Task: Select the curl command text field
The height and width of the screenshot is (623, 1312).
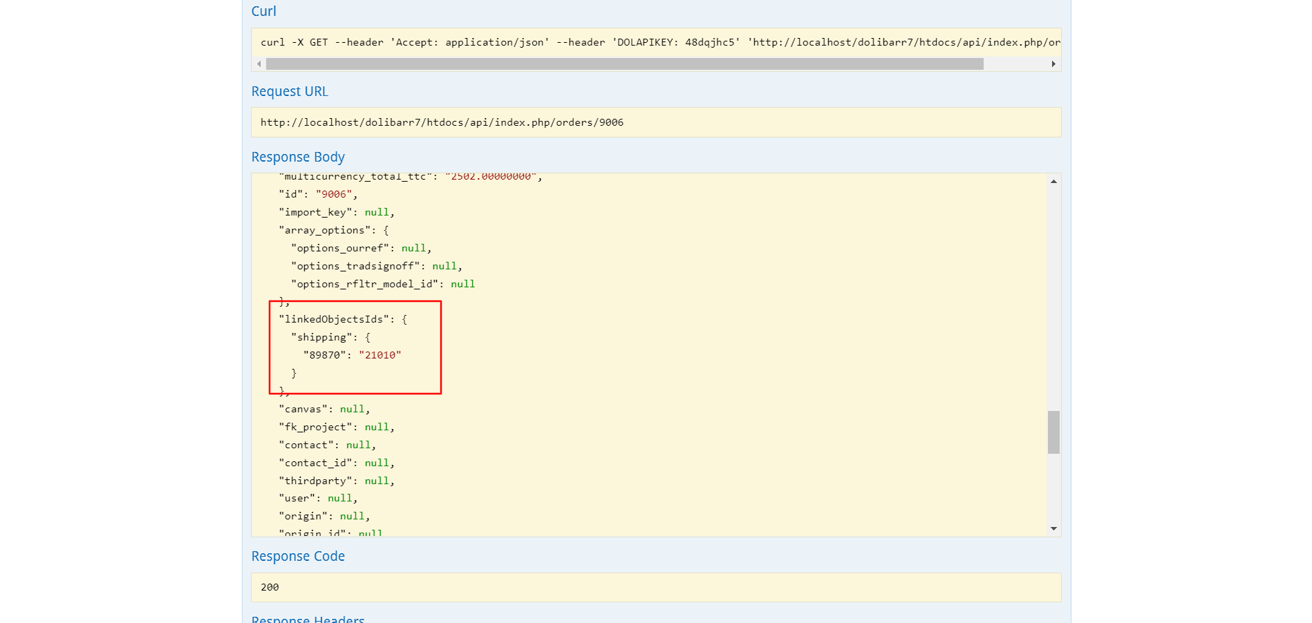Action: coord(622,42)
